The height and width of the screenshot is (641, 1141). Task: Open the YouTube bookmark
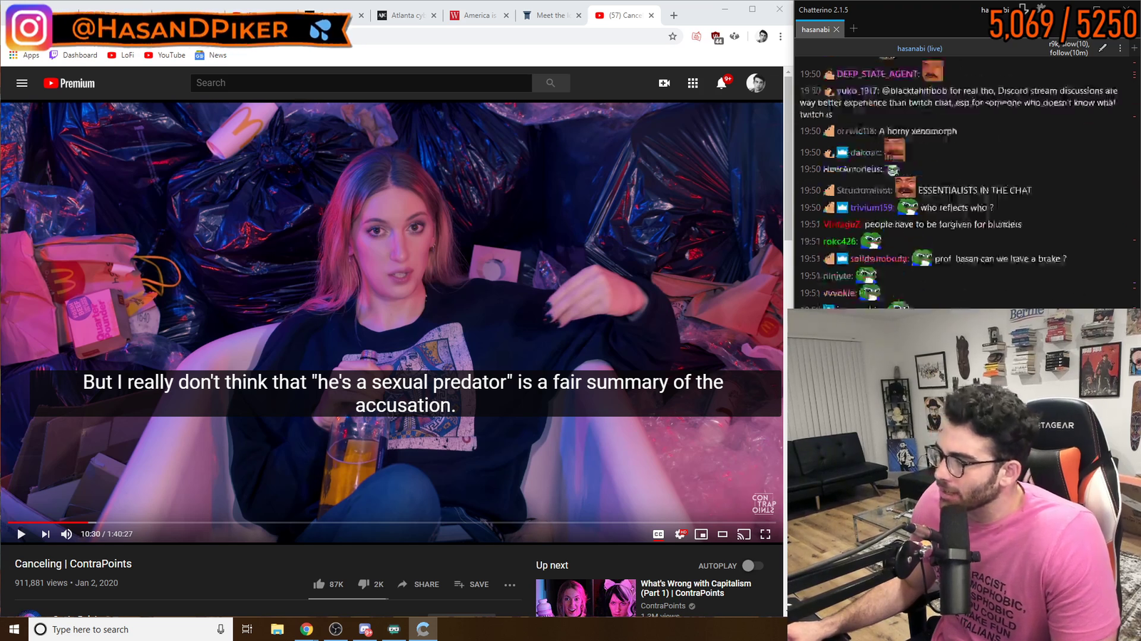coord(165,55)
